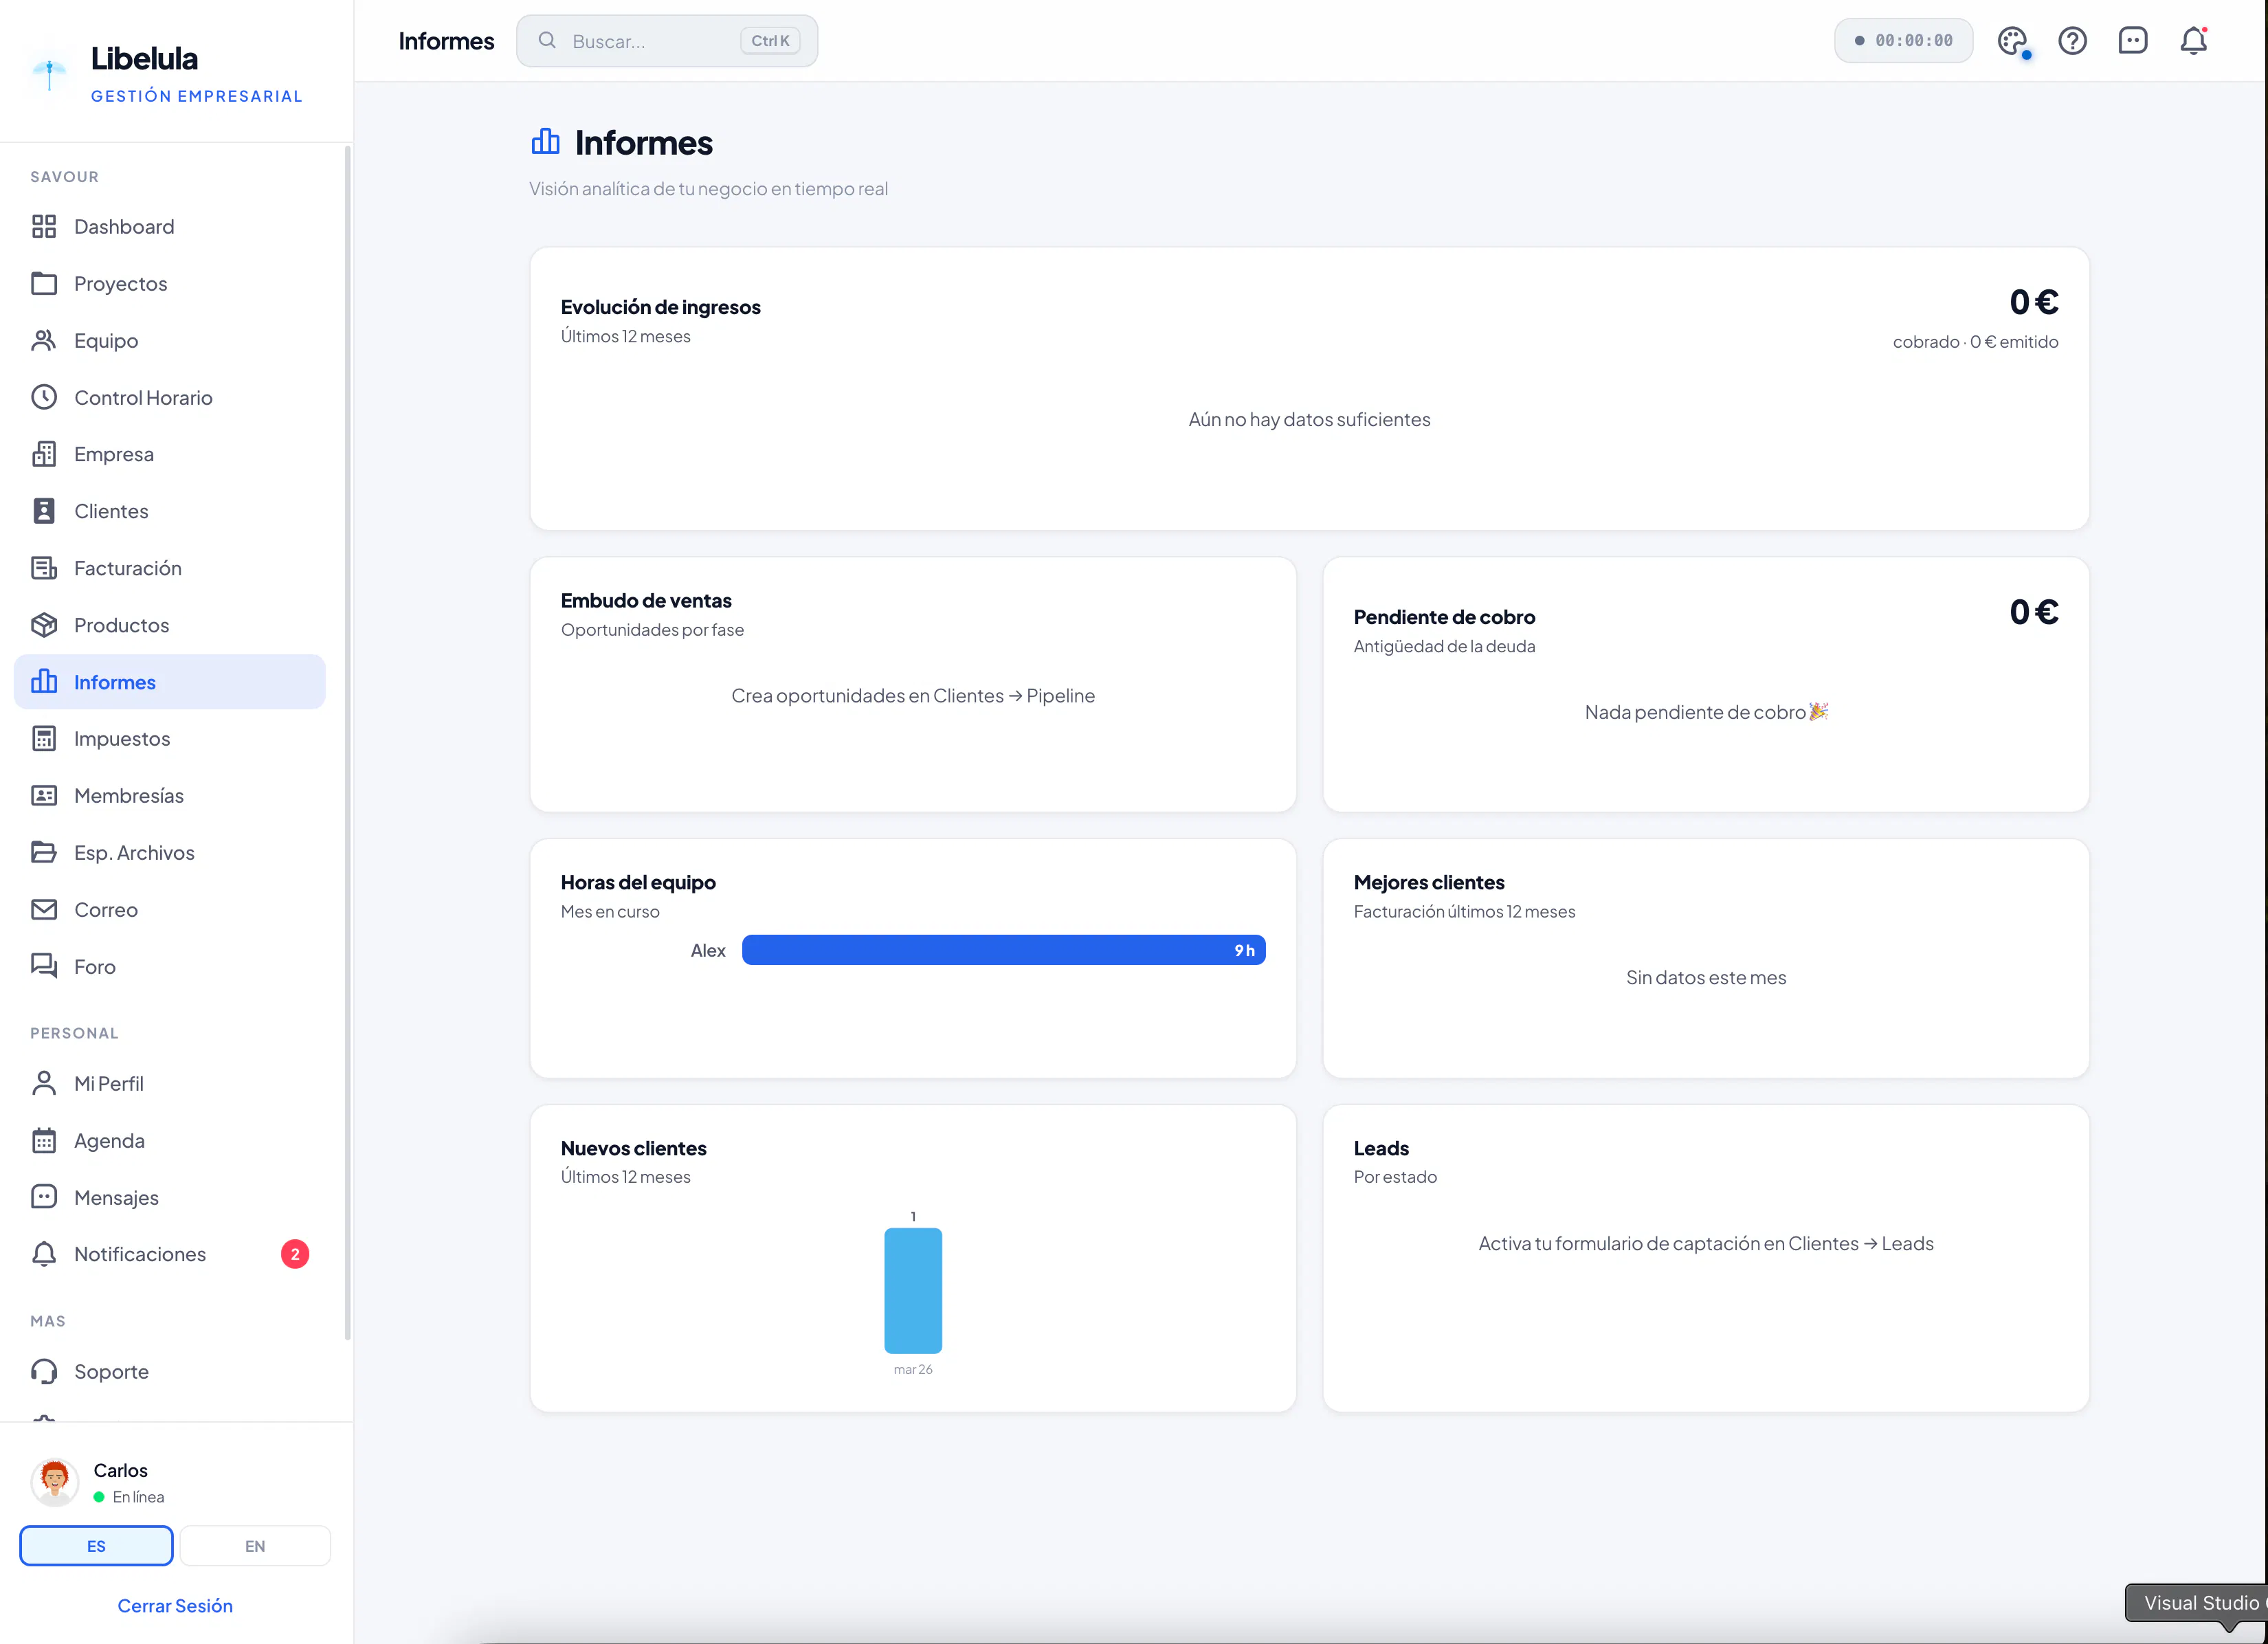Image resolution: width=2268 pixels, height=1644 pixels.
Task: Click Carlos's avatar picture
Action: click(x=55, y=1482)
